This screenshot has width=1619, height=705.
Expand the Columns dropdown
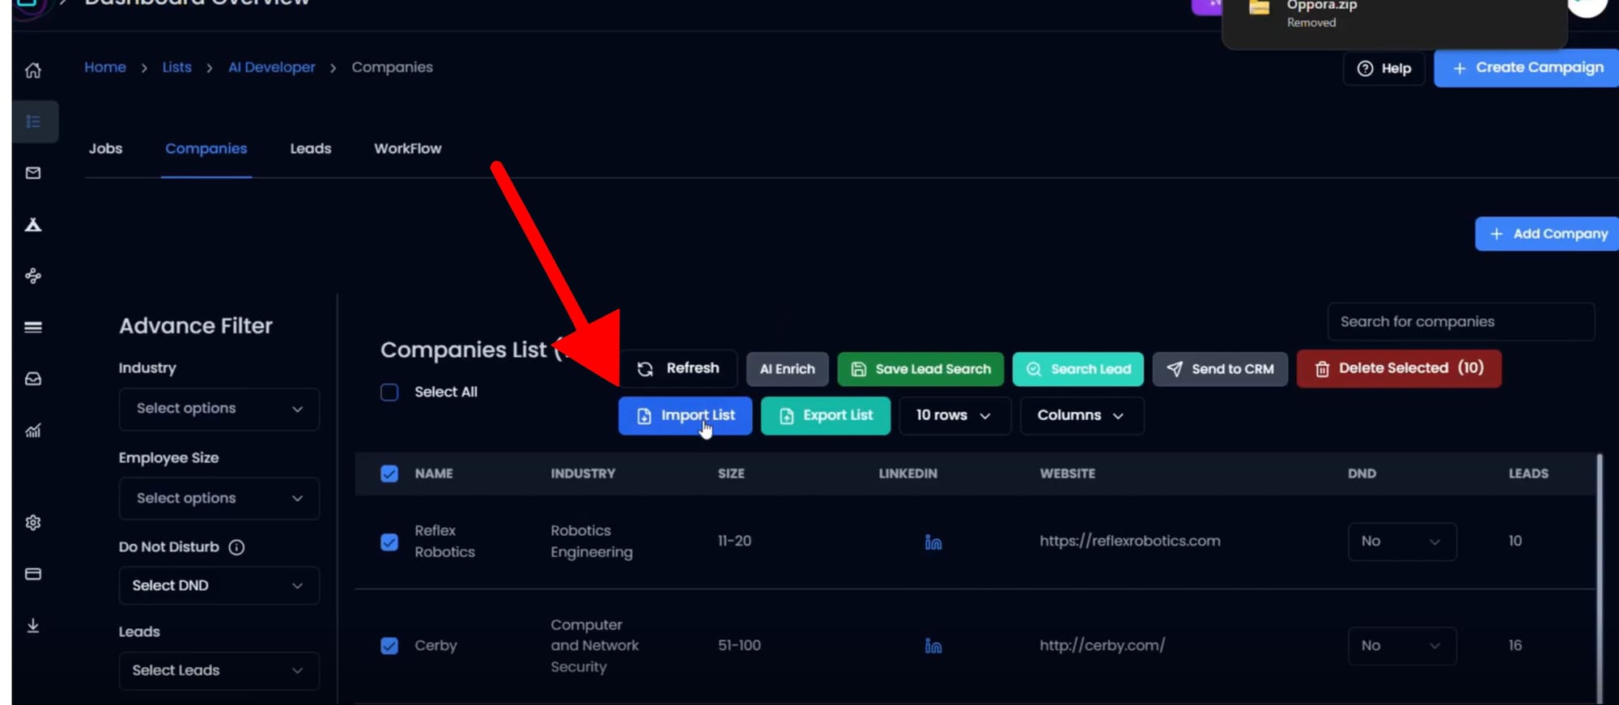pyautogui.click(x=1081, y=415)
